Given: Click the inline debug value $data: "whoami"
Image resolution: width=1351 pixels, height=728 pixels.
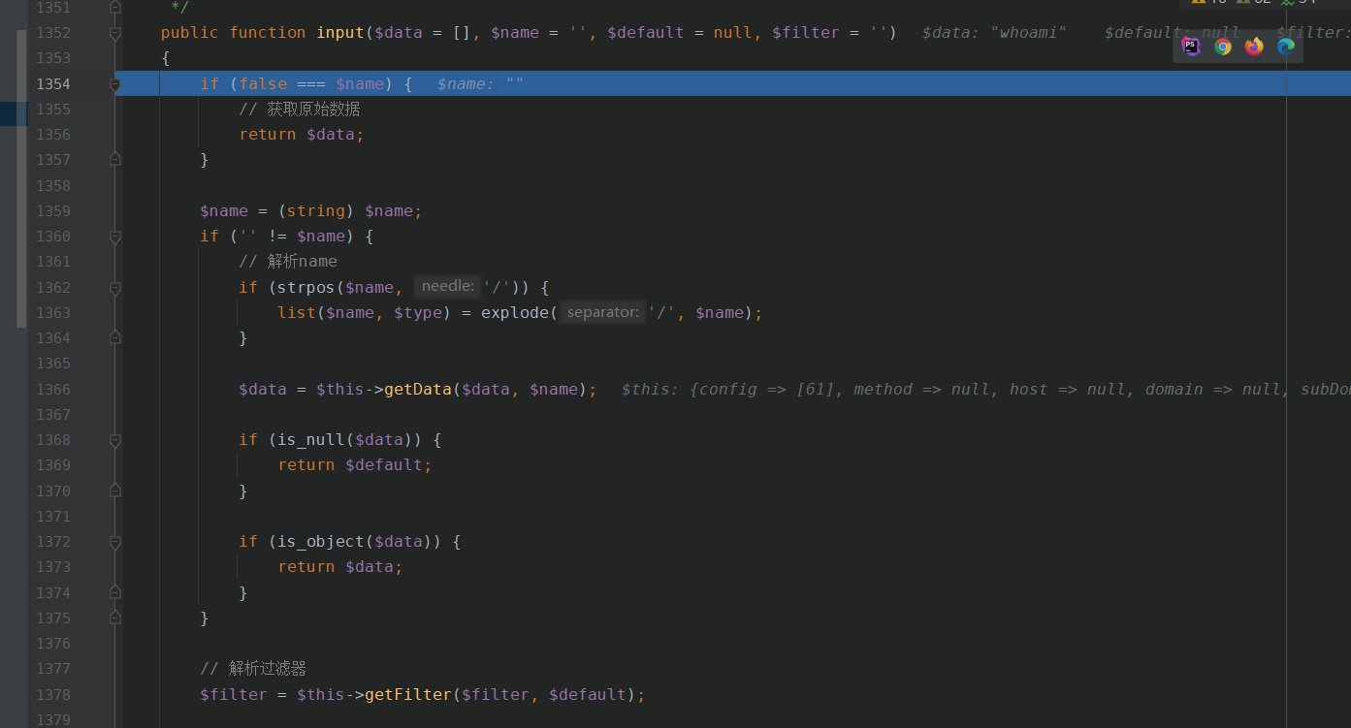Looking at the screenshot, I should pyautogui.click(x=994, y=33).
